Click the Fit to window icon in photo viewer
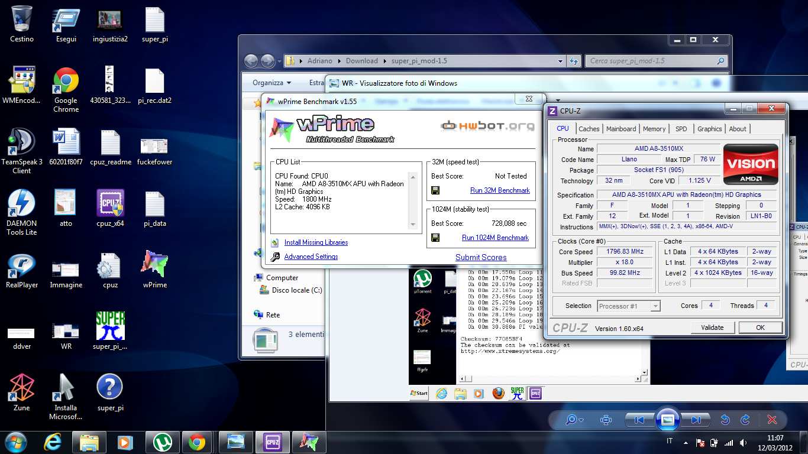 606,420
